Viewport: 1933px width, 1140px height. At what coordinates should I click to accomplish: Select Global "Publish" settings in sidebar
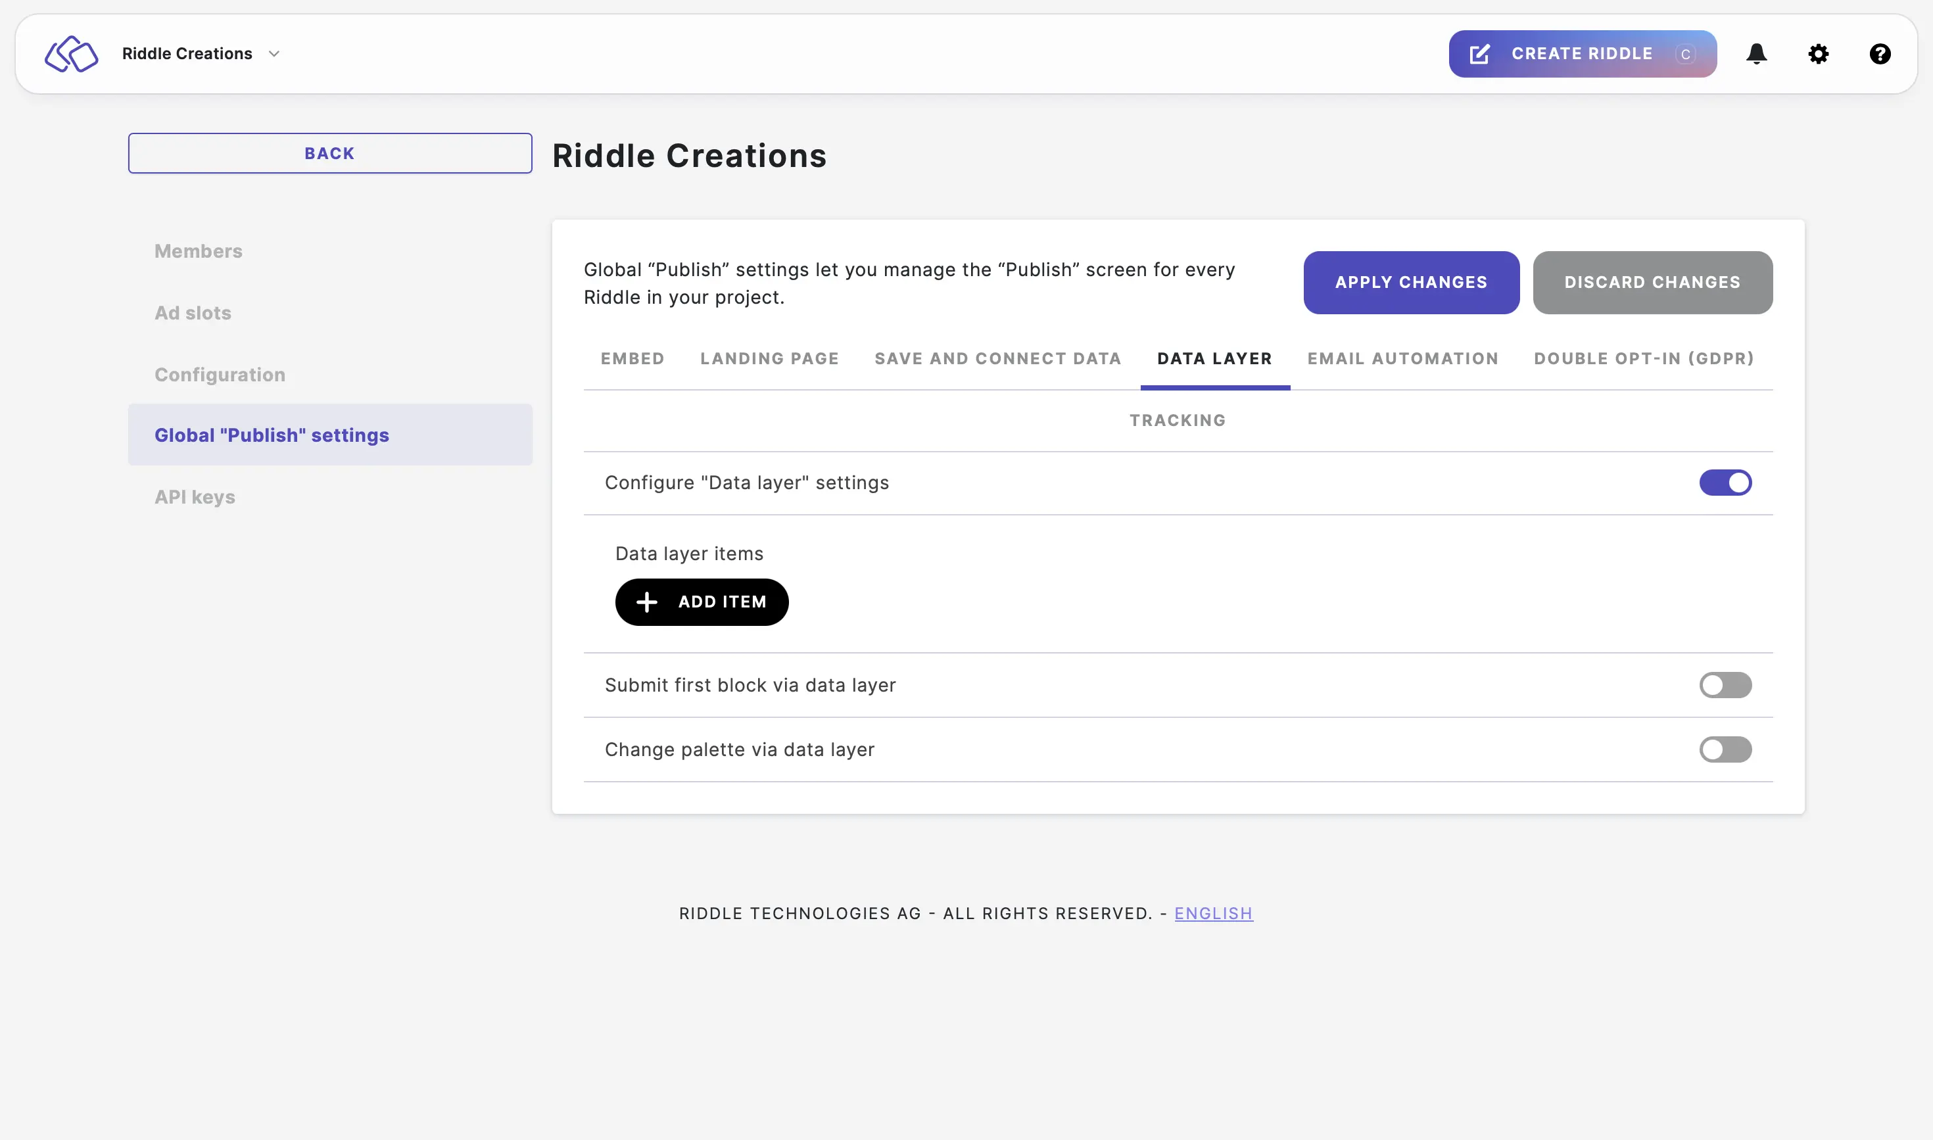click(329, 435)
